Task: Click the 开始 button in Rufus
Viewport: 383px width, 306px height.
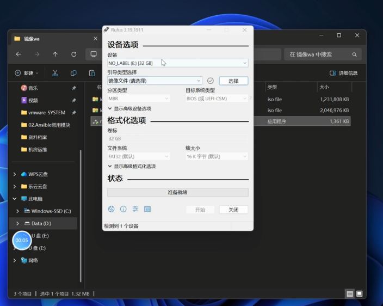Action: [200, 210]
